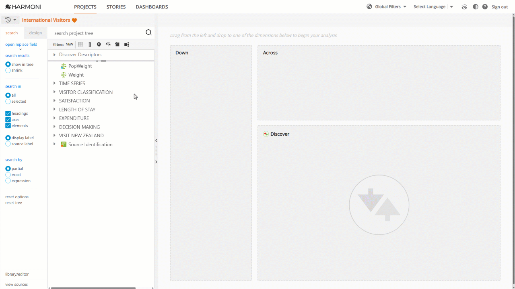Select 'exact' search mode
This screenshot has height=289, width=515.
point(8,175)
